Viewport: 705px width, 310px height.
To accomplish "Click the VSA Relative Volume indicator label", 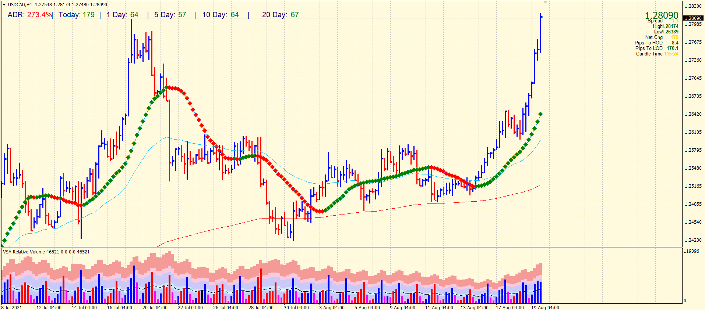I will pos(46,252).
